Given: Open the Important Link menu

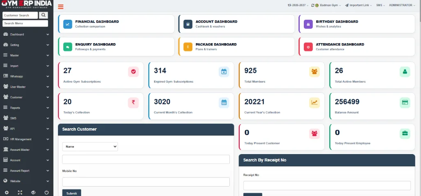Looking at the screenshot, I should pos(359,5).
